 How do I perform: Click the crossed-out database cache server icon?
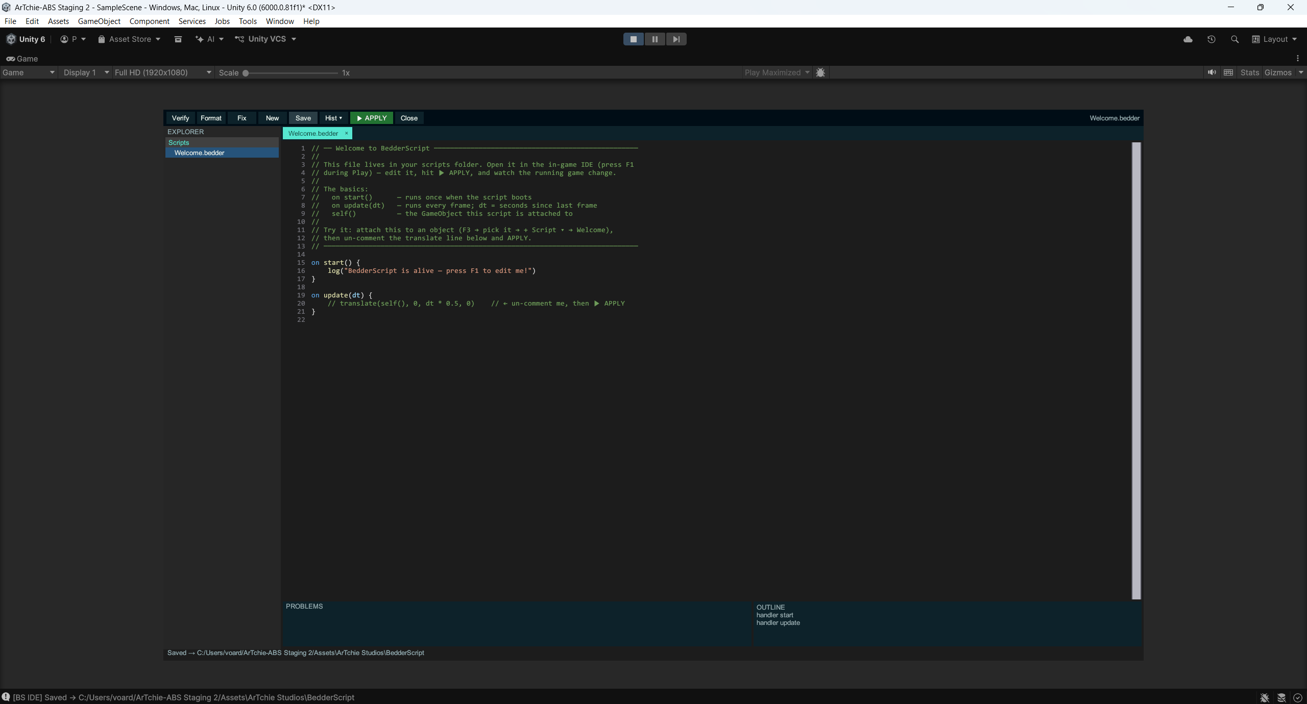coord(1281,697)
